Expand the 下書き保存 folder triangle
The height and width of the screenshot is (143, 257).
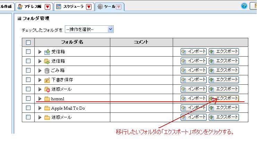point(40,80)
